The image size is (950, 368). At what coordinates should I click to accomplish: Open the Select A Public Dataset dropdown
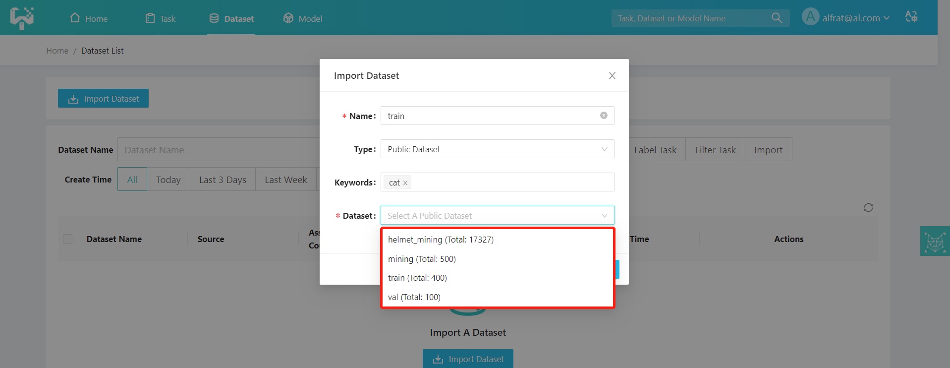[x=497, y=215]
